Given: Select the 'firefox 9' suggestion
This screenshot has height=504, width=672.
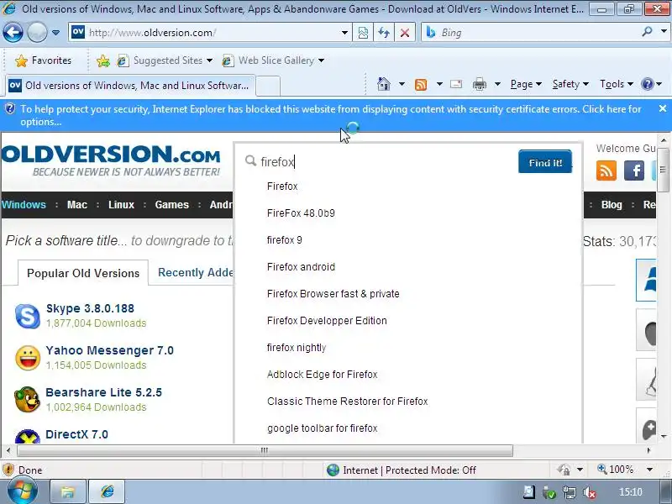Looking at the screenshot, I should click(x=285, y=240).
